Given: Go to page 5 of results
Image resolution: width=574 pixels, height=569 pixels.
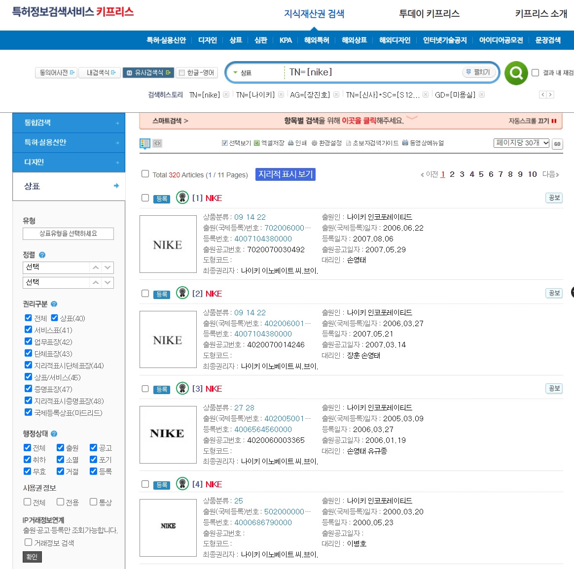Looking at the screenshot, I should pyautogui.click(x=481, y=174).
